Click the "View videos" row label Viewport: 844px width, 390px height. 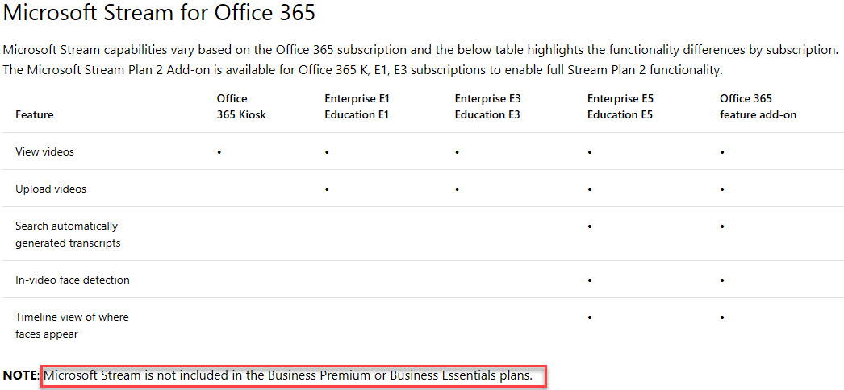click(x=44, y=151)
